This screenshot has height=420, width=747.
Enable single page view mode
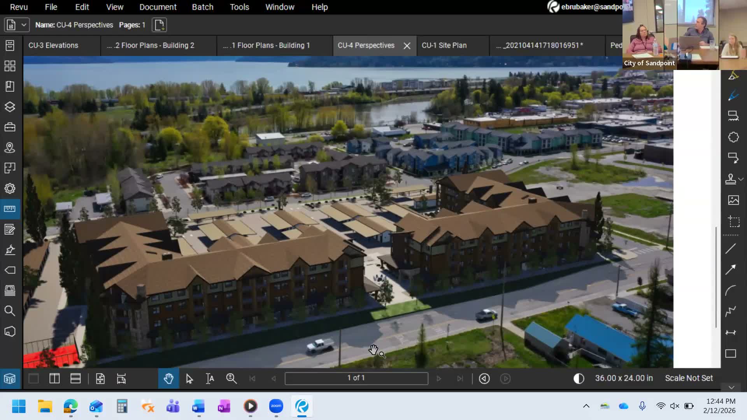point(33,378)
